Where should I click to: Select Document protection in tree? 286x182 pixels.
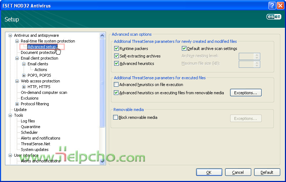[39, 52]
